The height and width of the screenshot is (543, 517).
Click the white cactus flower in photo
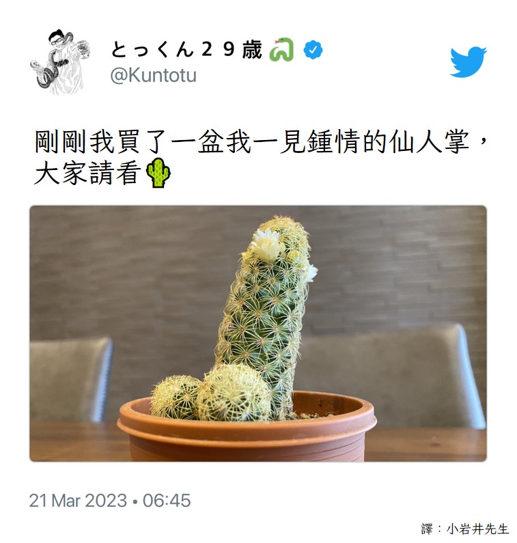tap(266, 245)
